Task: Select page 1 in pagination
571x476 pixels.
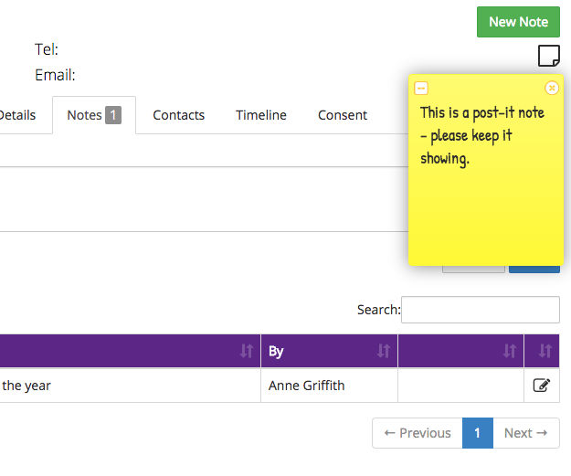Action: (x=478, y=433)
